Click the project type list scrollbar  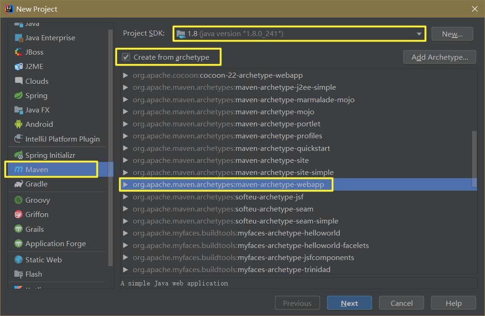[111, 147]
